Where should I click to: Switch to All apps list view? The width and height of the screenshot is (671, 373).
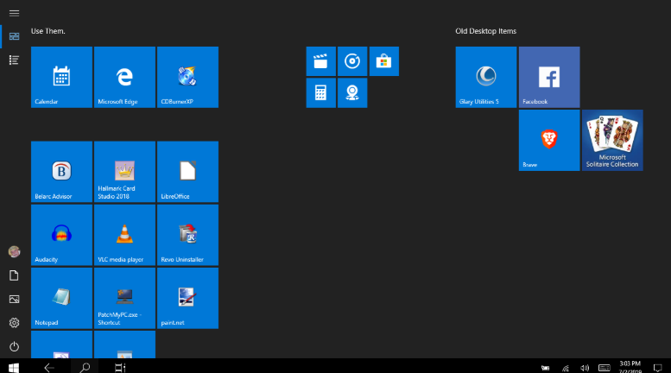(14, 60)
